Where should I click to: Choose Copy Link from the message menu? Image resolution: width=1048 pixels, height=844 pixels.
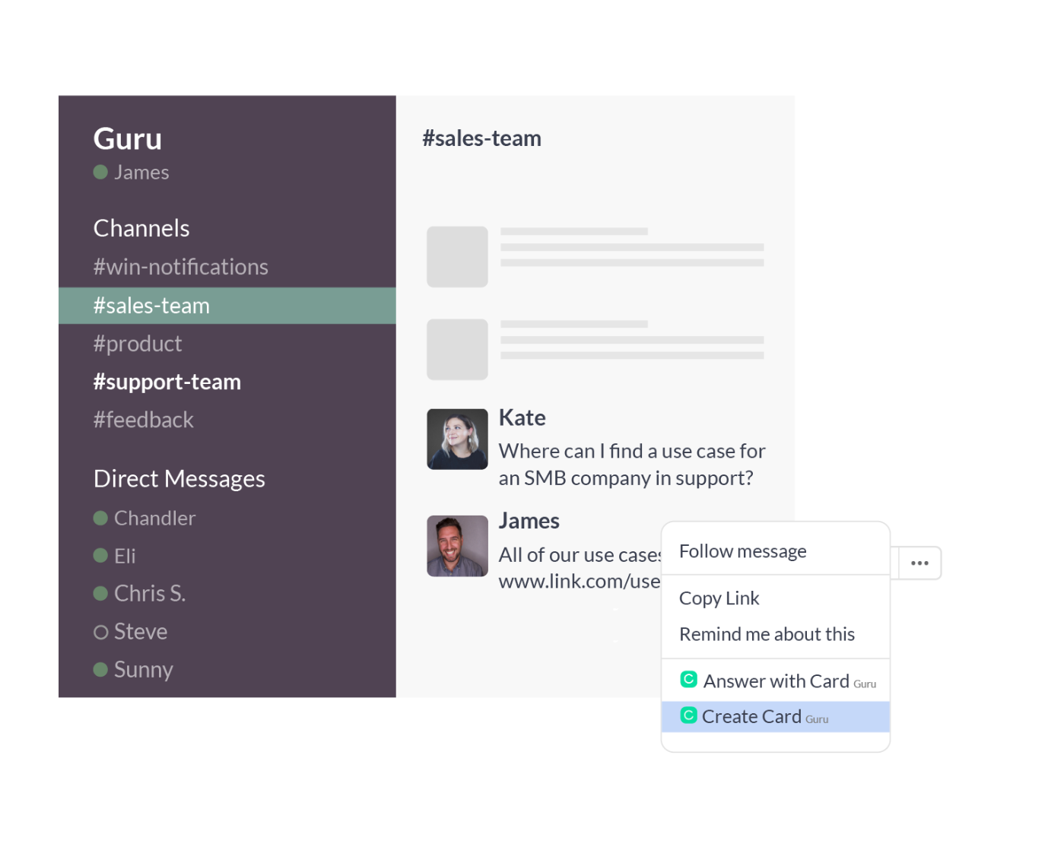pyautogui.click(x=719, y=598)
